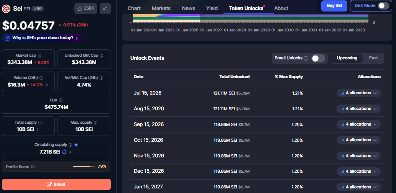The height and width of the screenshot is (193, 396).
Task: Open Unlocked Mkt Cap info icon
Action: (101, 56)
